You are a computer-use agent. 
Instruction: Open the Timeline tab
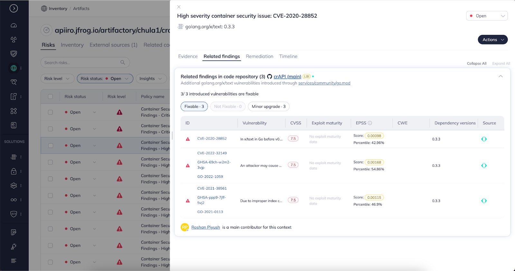pos(288,57)
